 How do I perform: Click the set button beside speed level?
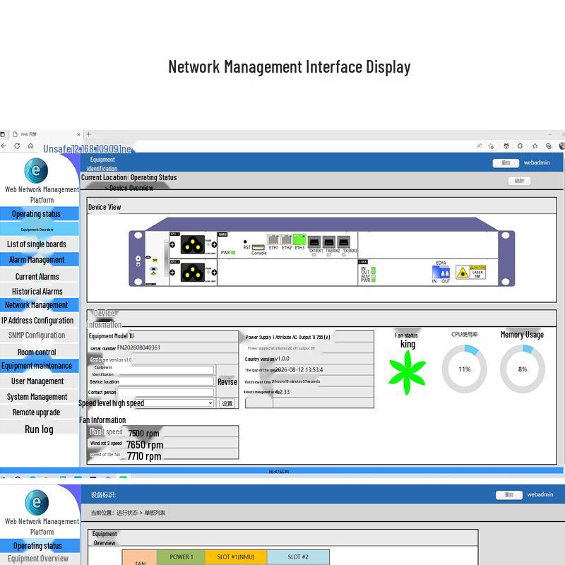227,403
